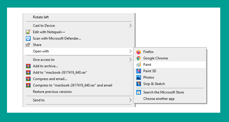229x122 pixels.
Task: Click the Paint 3D icon
Action: coord(139,71)
